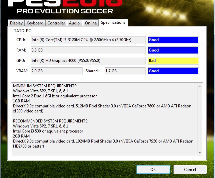Screen dimensions: 215x178
Task: Click the GPU Intel HD Graphics field
Action: [x=88, y=61]
